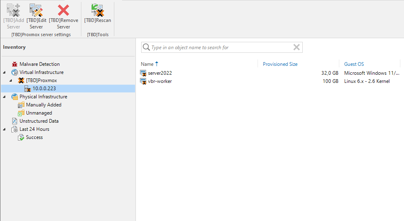The height and width of the screenshot is (221, 404).
Task: Select the Unmanaged tree item
Action: coord(39,113)
